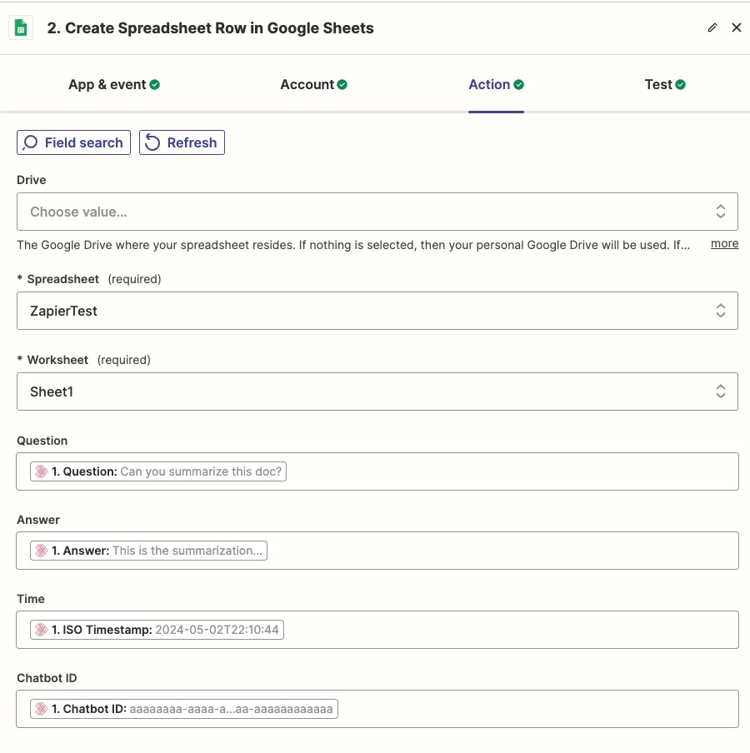Click the pencil rename icon
This screenshot has height=753, width=750.
pyautogui.click(x=712, y=27)
